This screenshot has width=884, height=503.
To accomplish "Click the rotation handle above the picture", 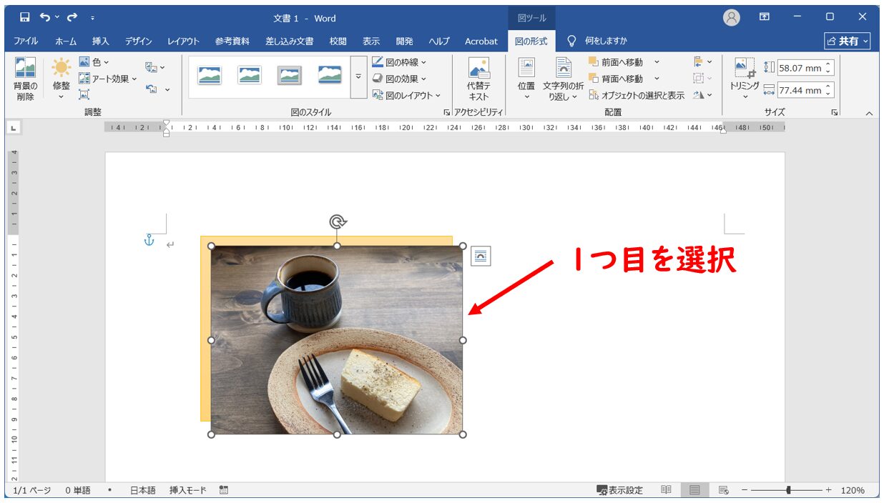I will pyautogui.click(x=337, y=221).
